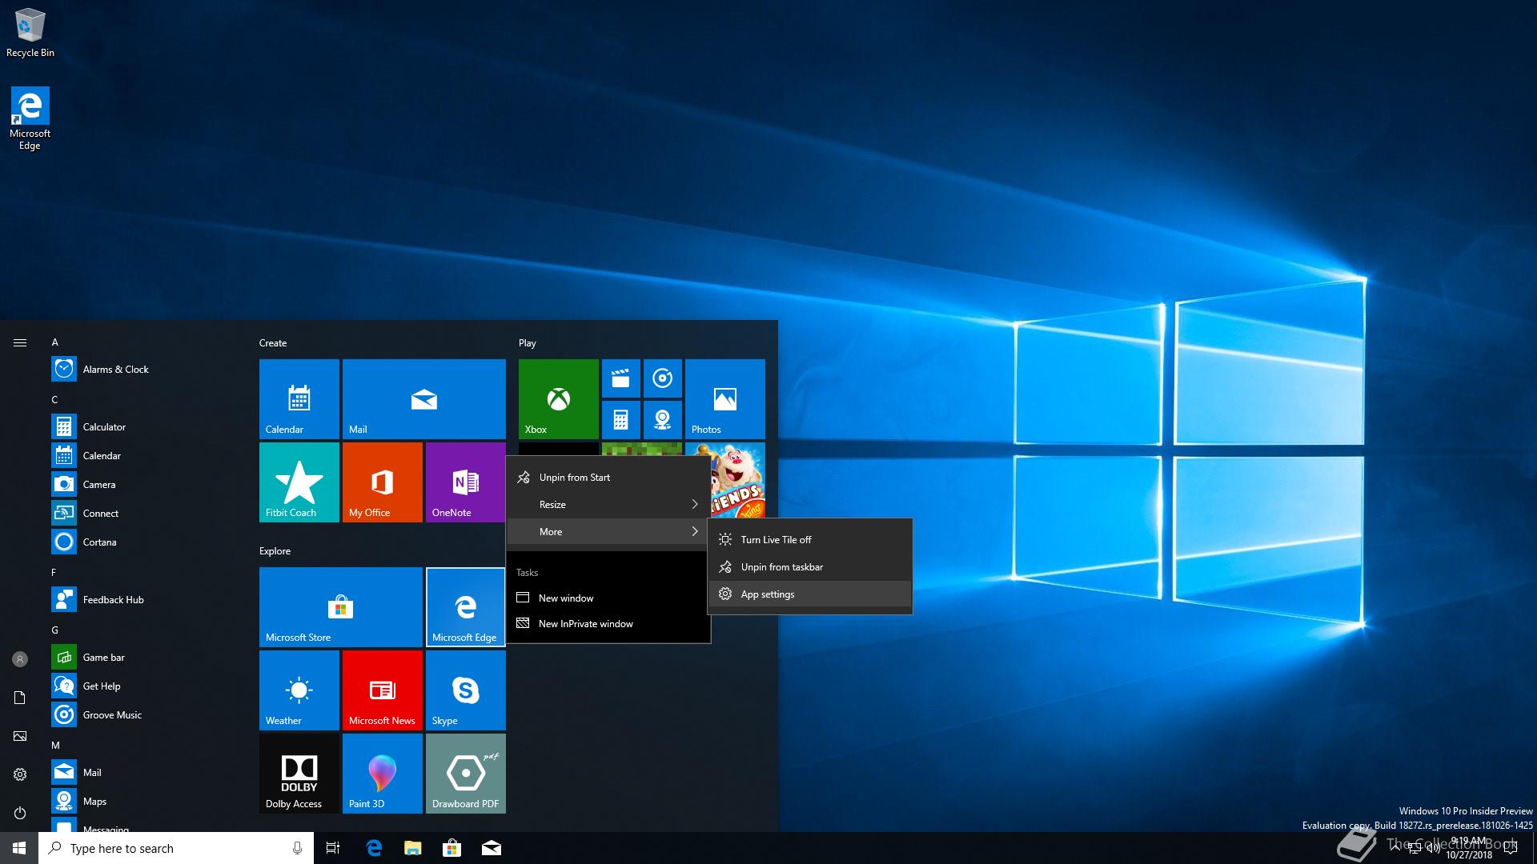Image resolution: width=1537 pixels, height=864 pixels.
Task: Open Maps from the app list
Action: coord(144,802)
